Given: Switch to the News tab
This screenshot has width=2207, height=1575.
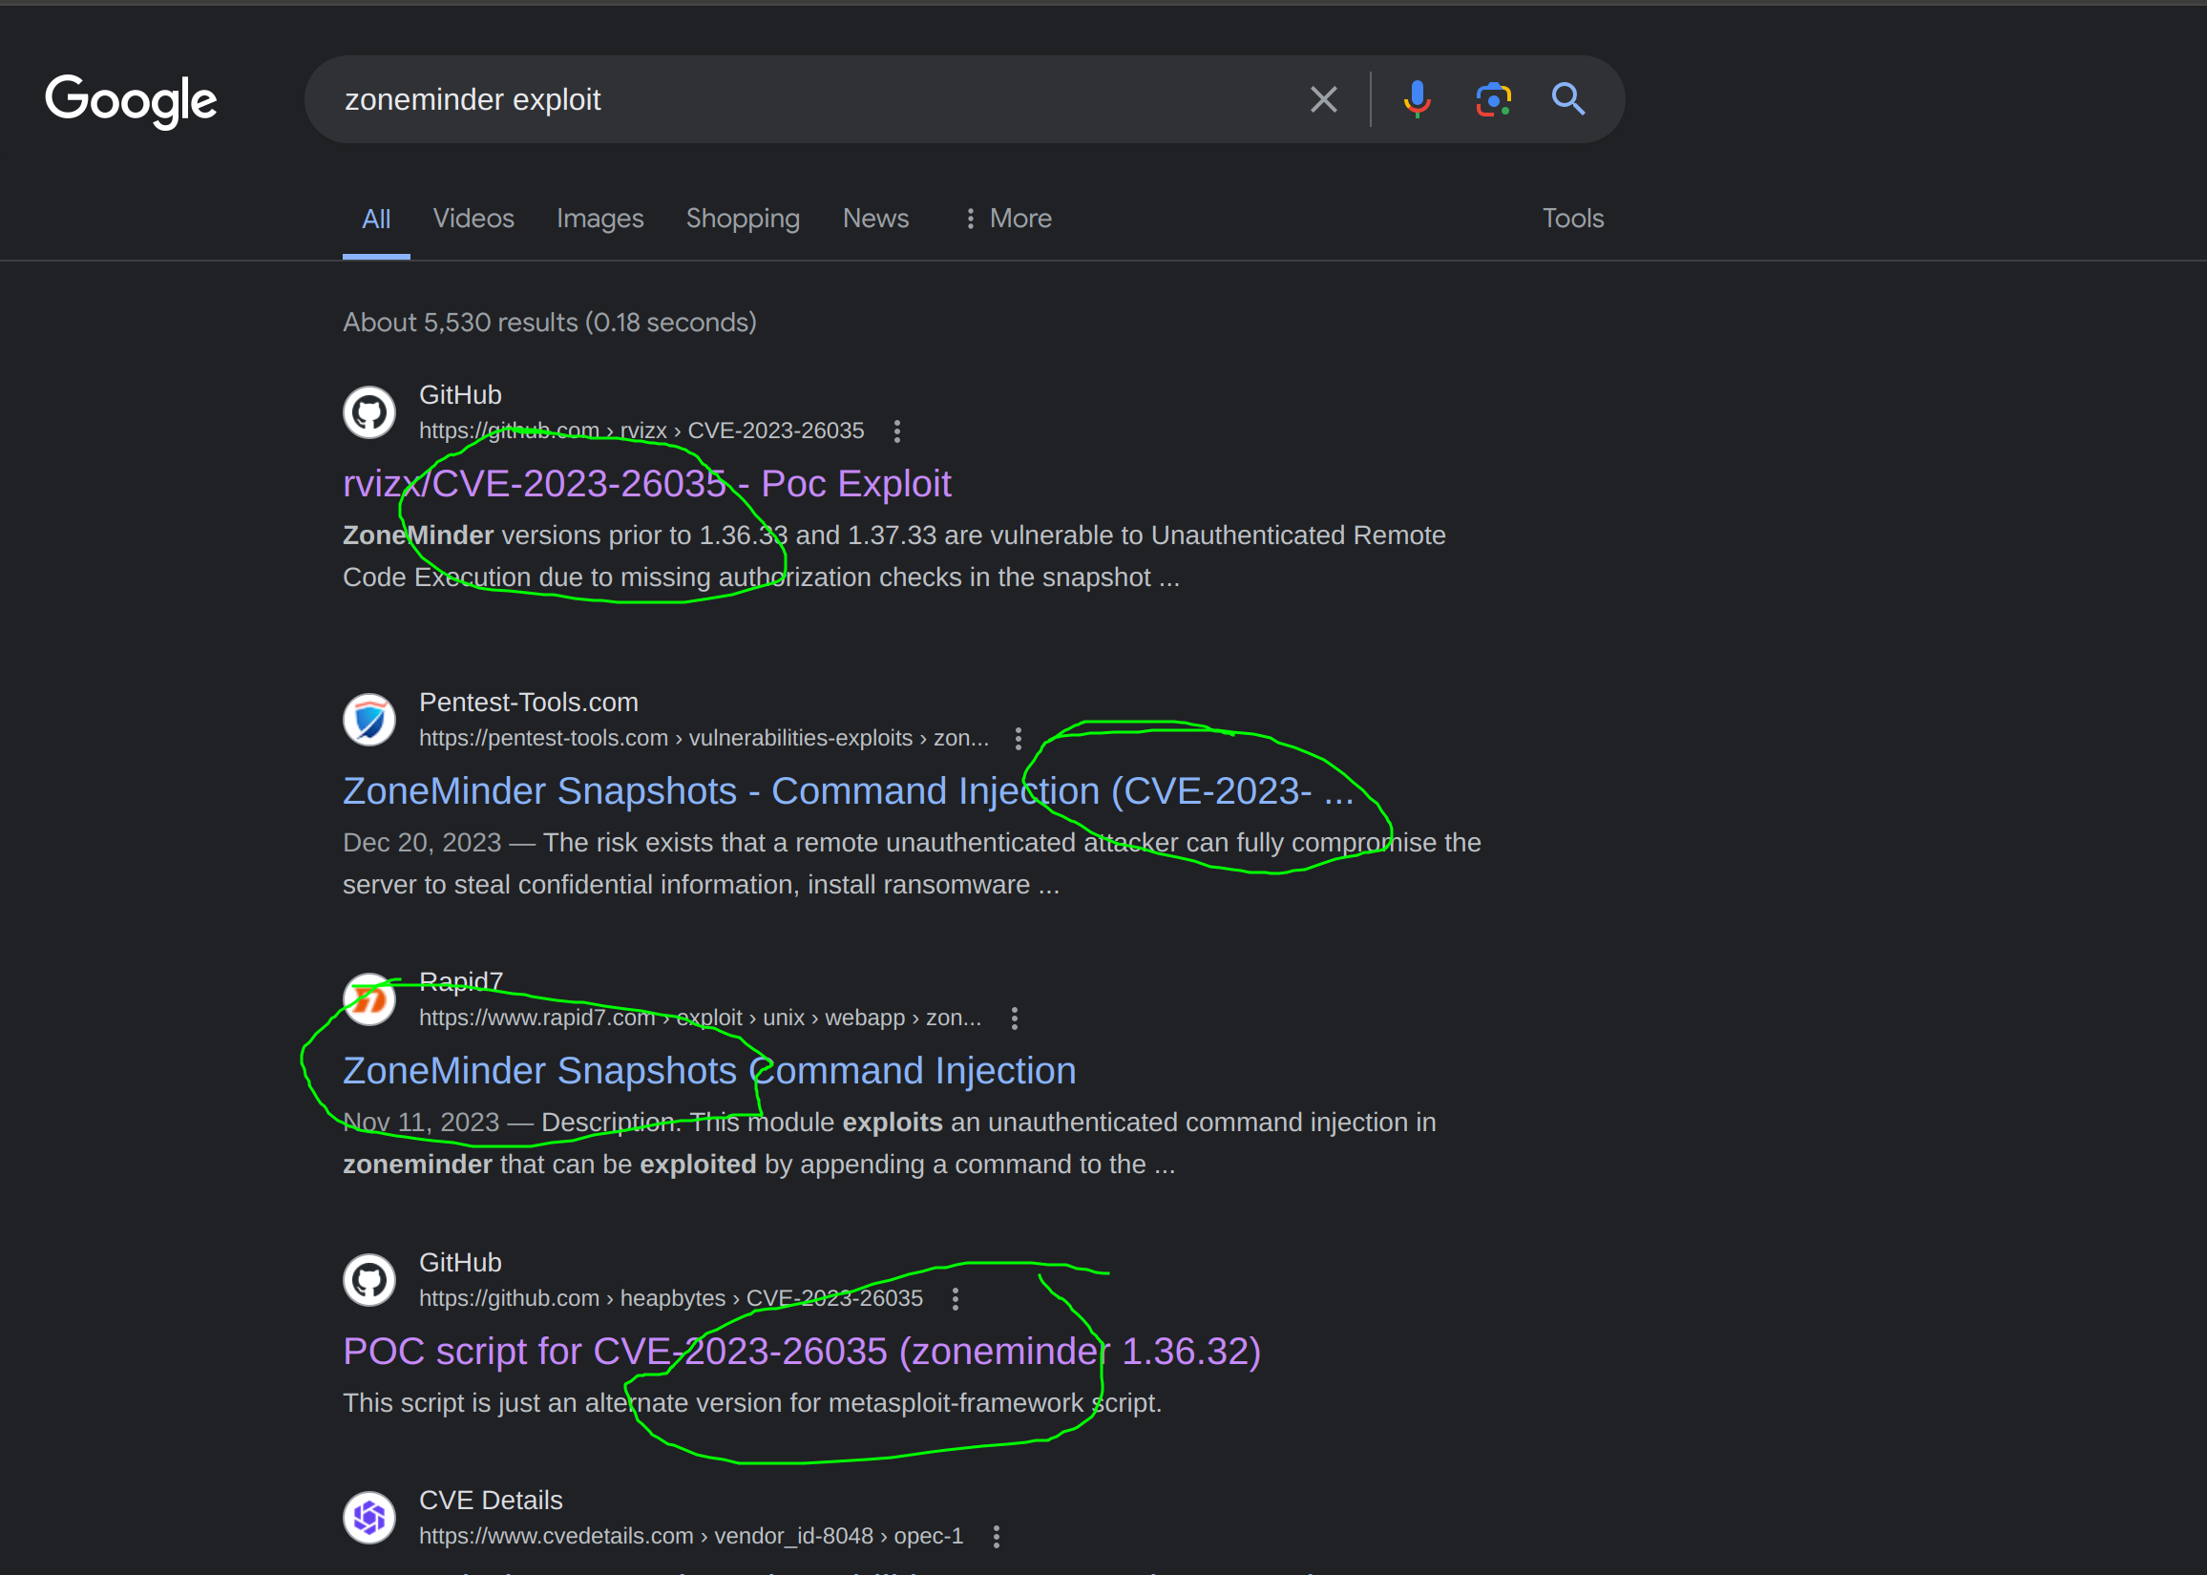Looking at the screenshot, I should tap(874, 219).
